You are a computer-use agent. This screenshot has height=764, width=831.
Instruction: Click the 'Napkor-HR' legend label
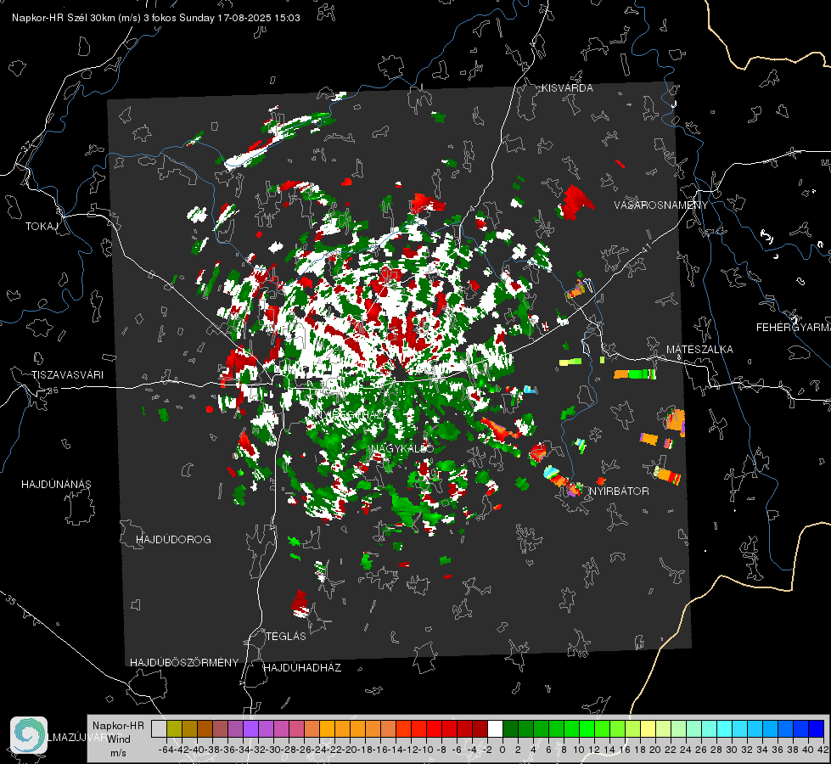[x=118, y=725]
